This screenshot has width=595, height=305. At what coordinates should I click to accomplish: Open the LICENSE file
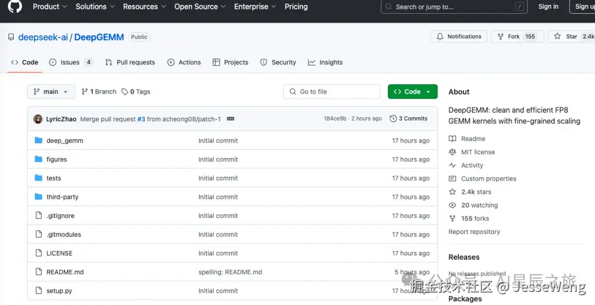click(59, 253)
